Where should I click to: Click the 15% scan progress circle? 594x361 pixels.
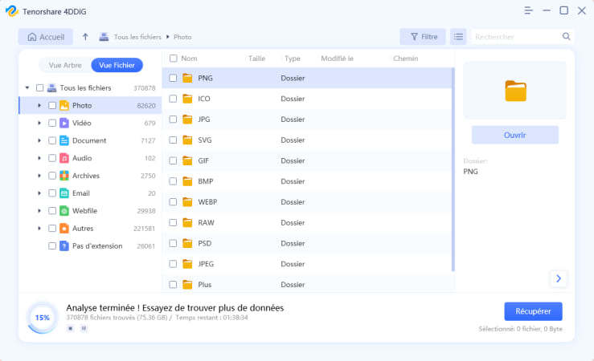pos(43,318)
